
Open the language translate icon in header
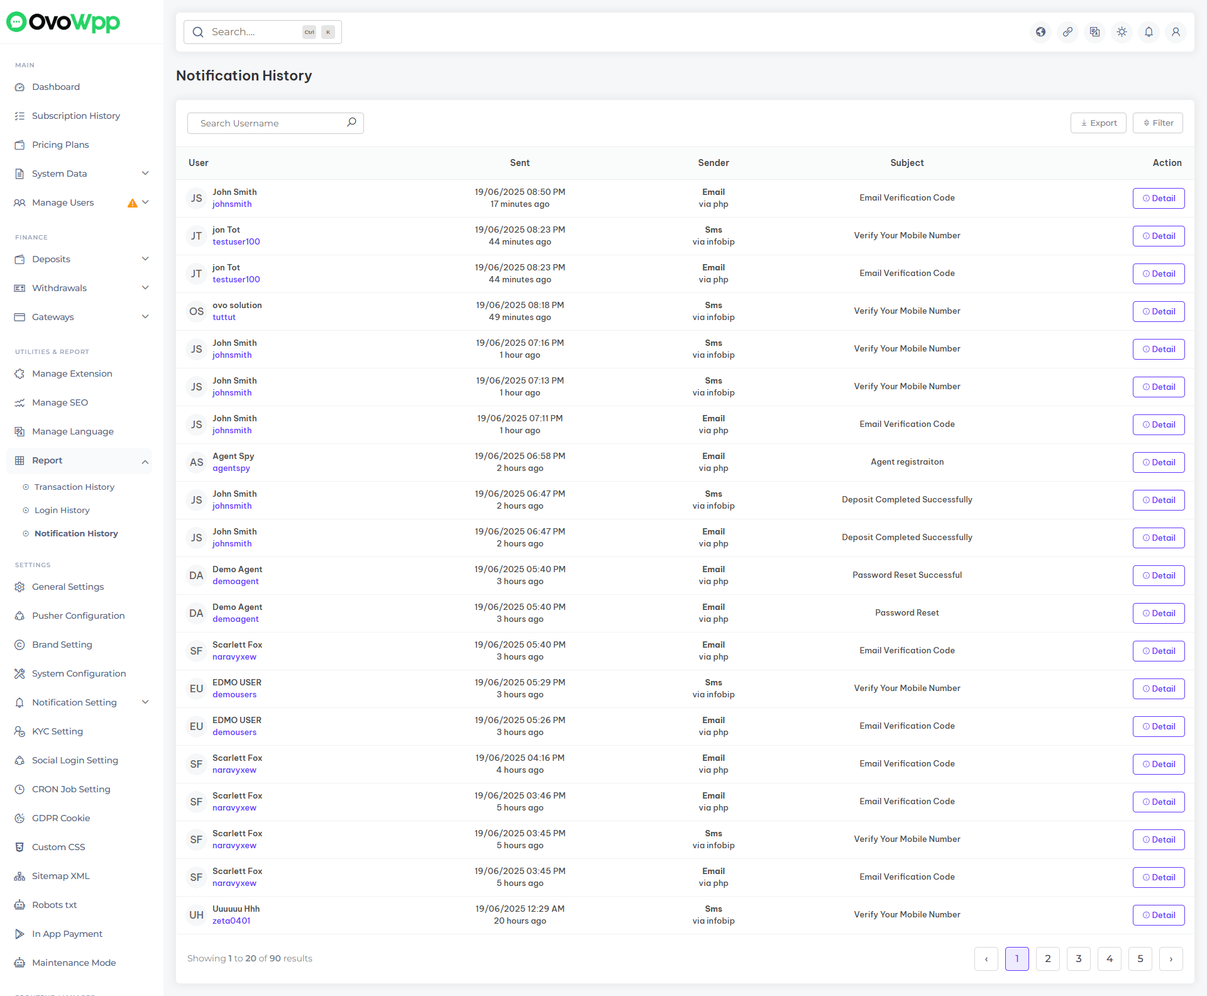tap(1095, 32)
